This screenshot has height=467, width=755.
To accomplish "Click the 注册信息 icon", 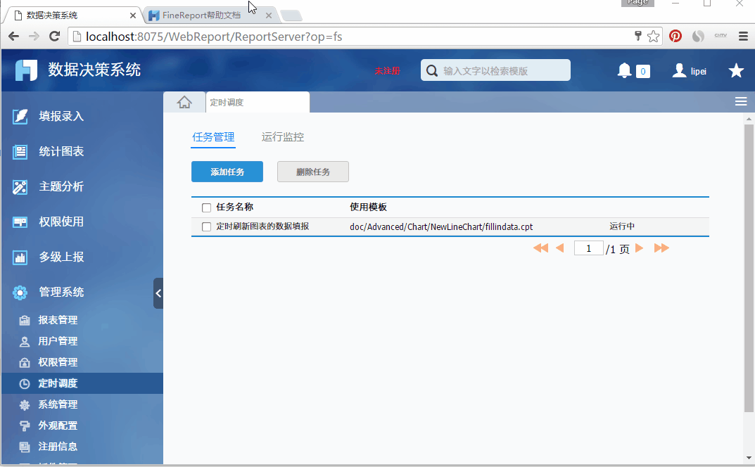I will click(x=25, y=447).
